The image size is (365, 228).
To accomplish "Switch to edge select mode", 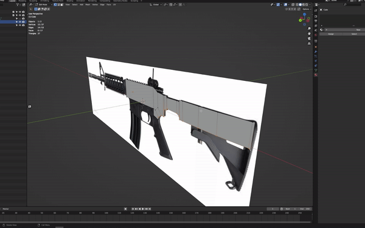I will tap(58, 5).
